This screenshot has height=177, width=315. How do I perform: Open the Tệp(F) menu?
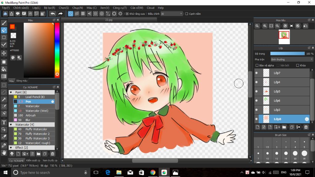(x=6, y=8)
